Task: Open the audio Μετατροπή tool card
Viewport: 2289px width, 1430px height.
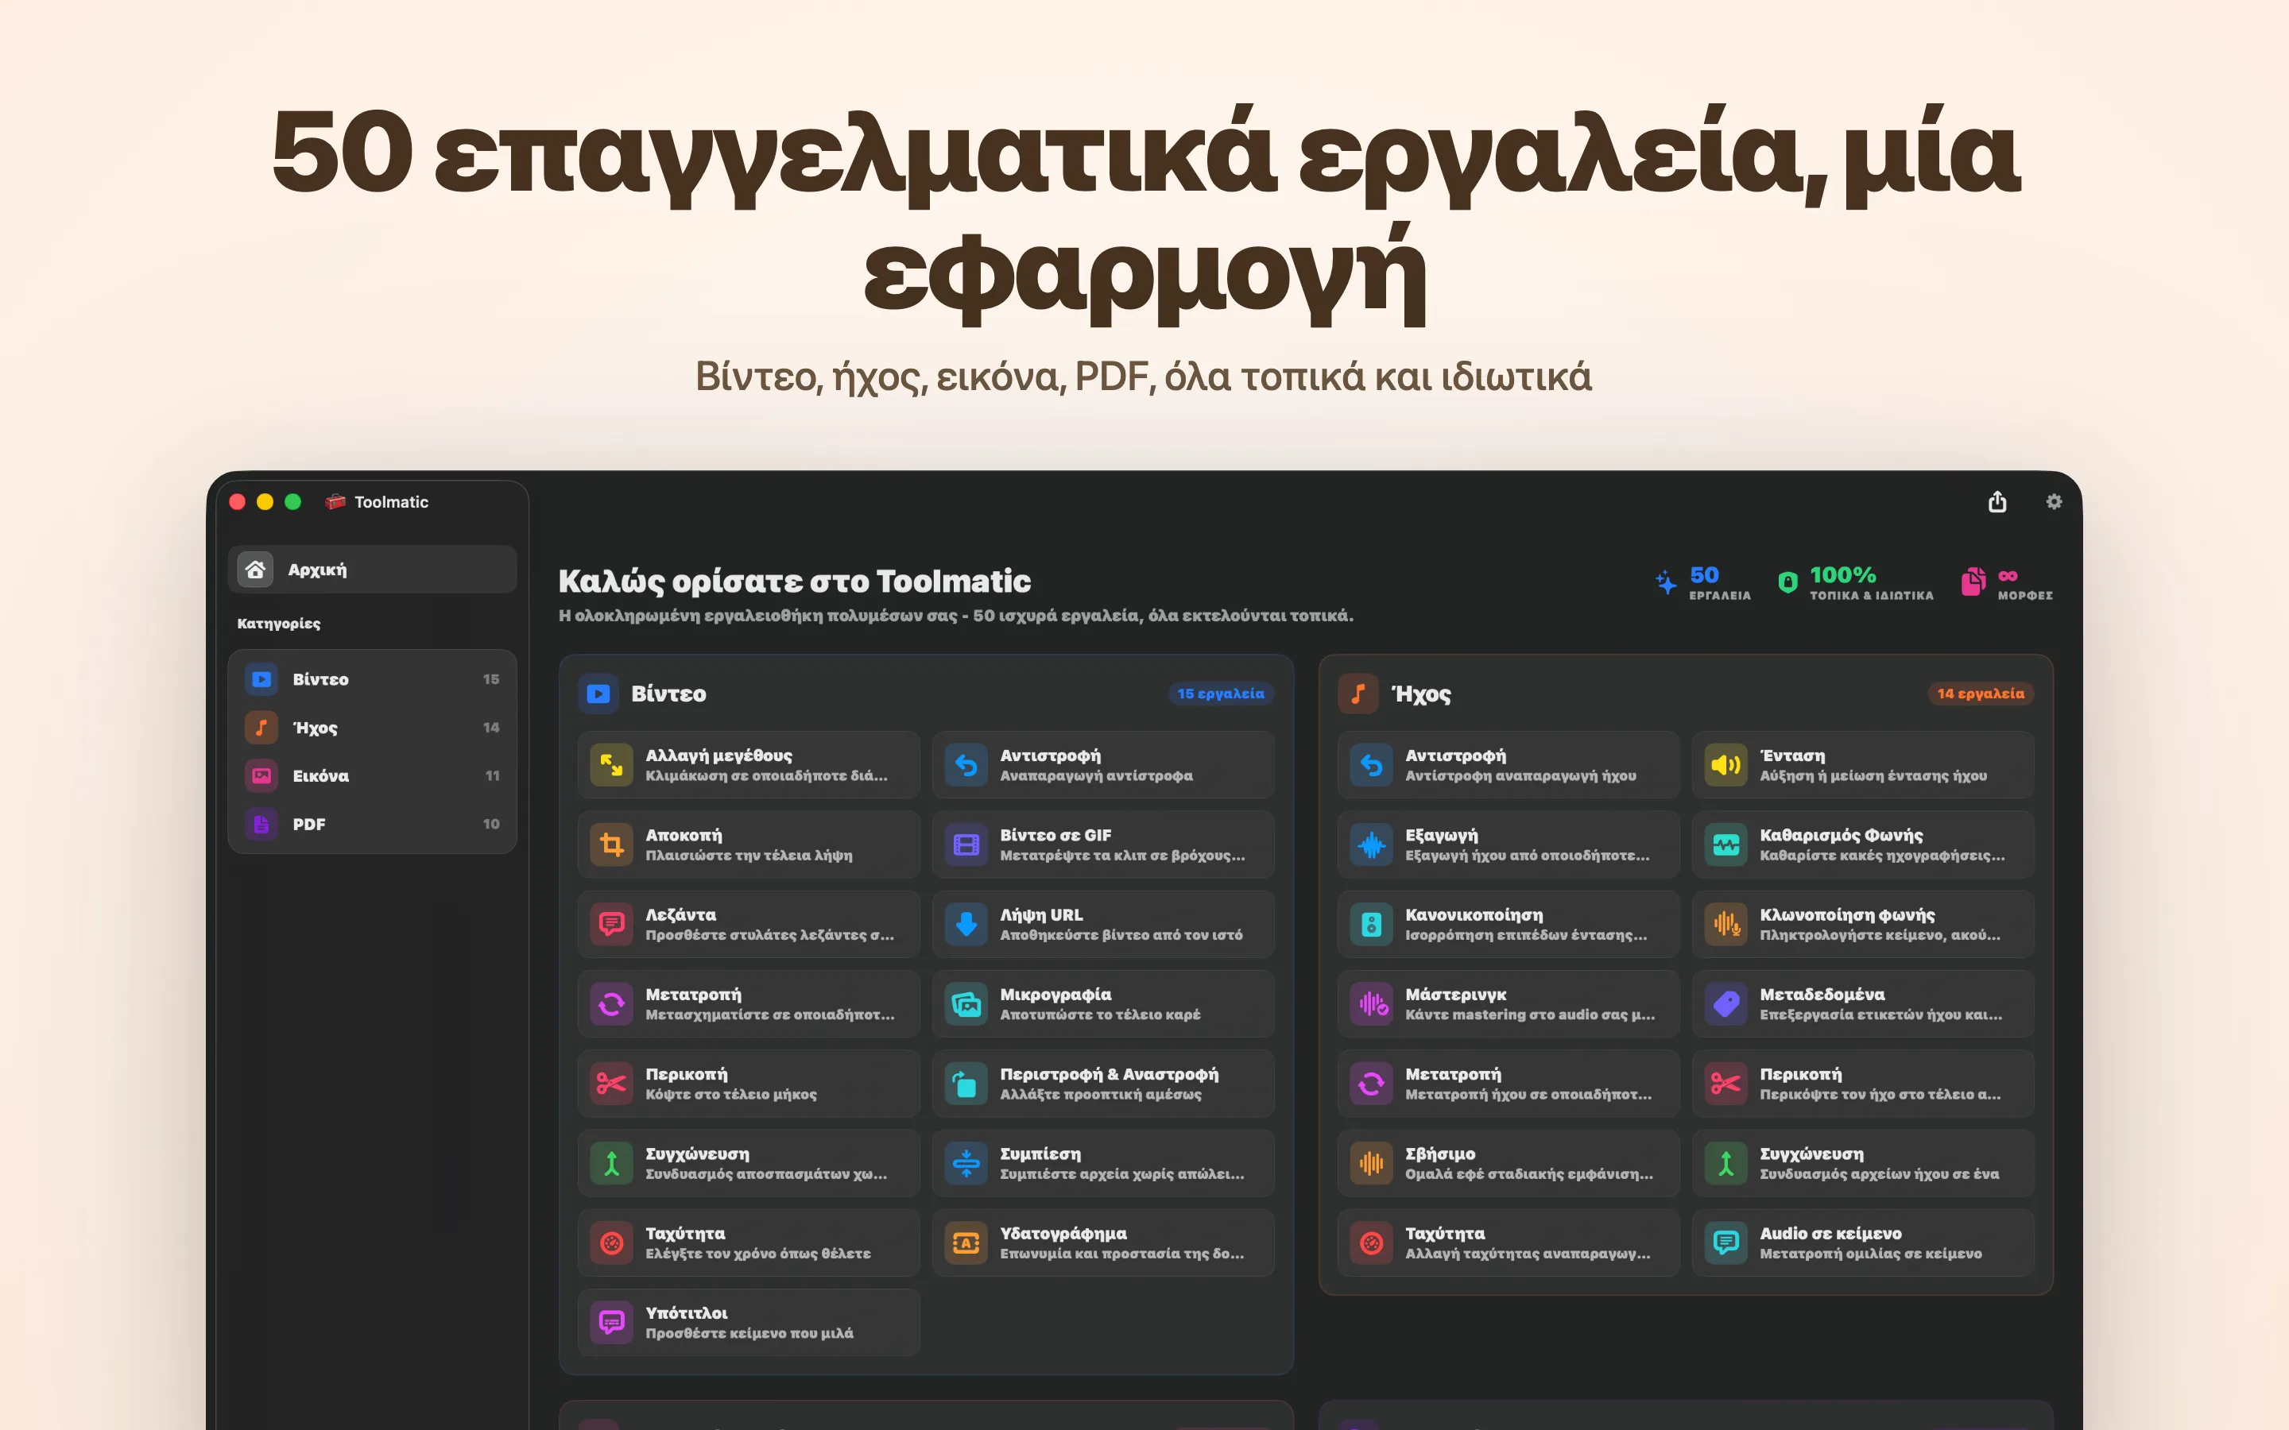Action: (x=1508, y=1083)
